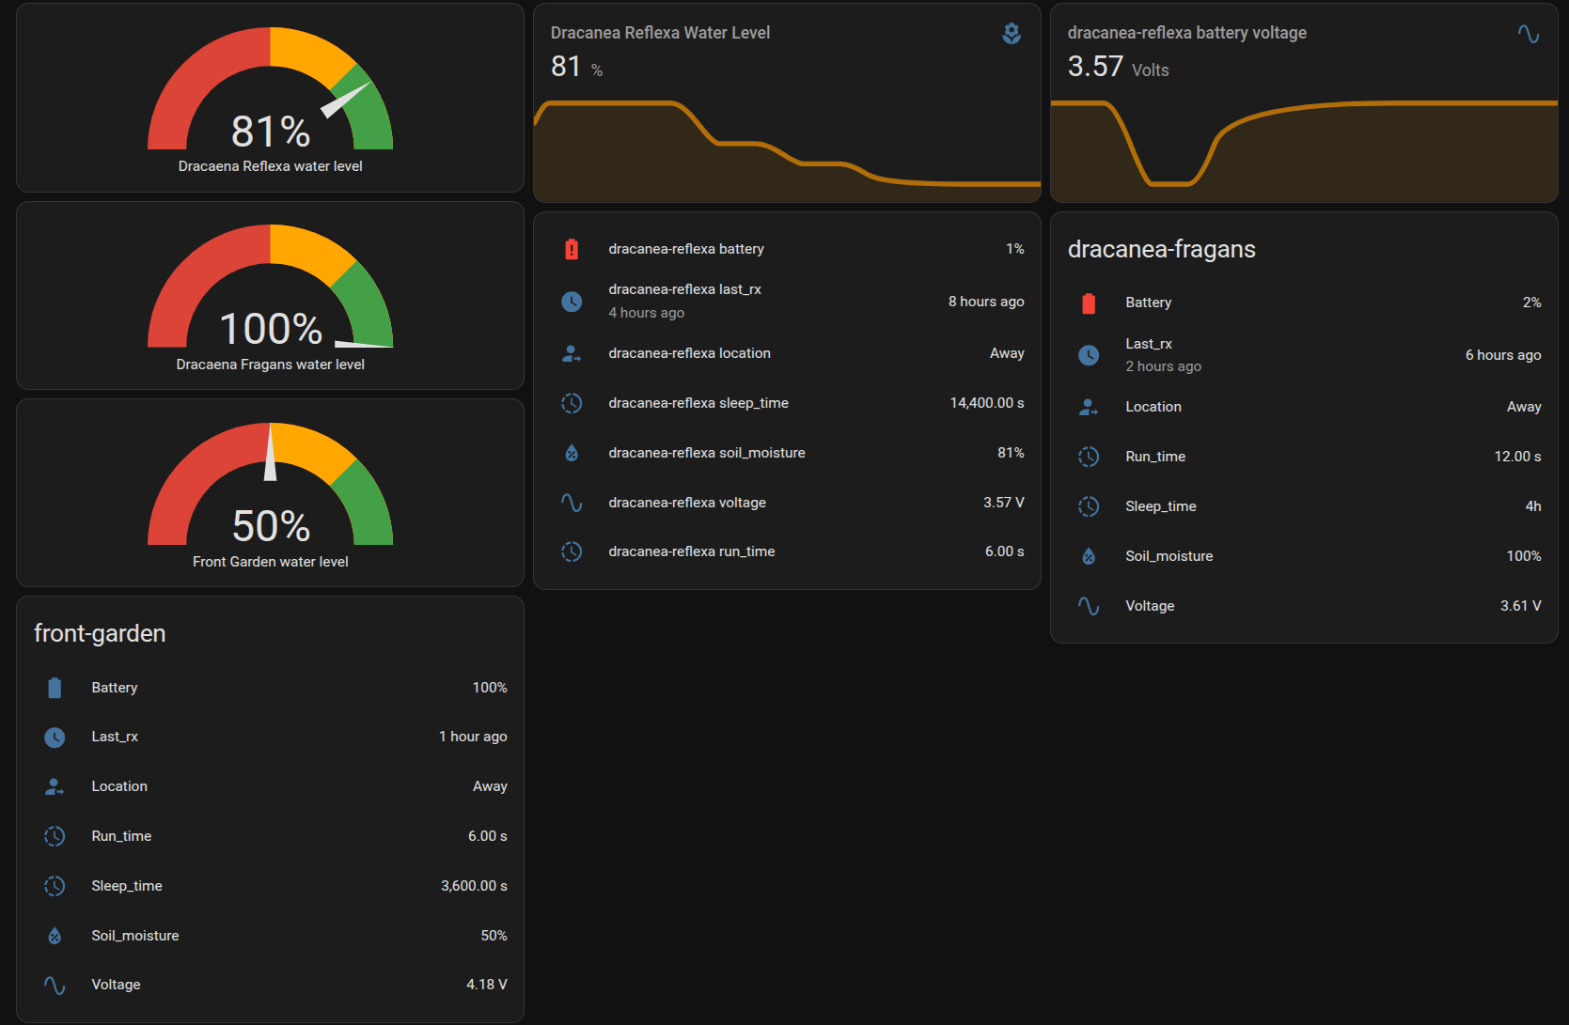Open front-garden Last_rx 1 hour ago row
This screenshot has height=1025, width=1569.
(x=271, y=737)
